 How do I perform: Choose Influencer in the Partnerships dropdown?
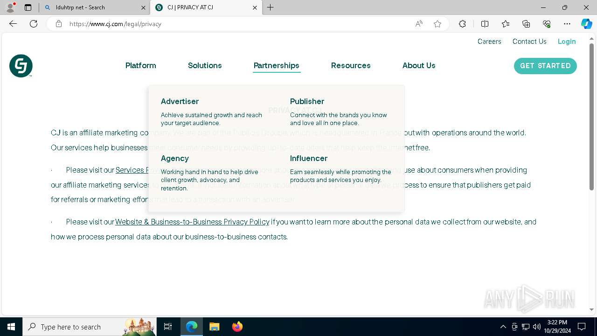(309, 158)
